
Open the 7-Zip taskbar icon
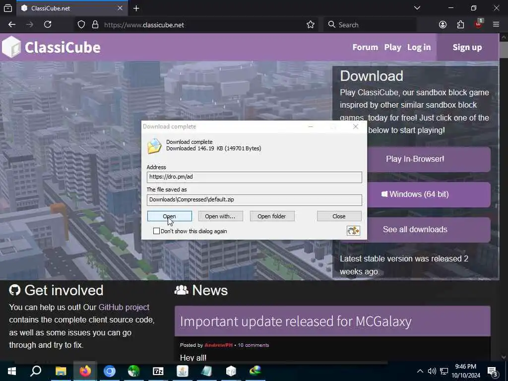[158, 371]
